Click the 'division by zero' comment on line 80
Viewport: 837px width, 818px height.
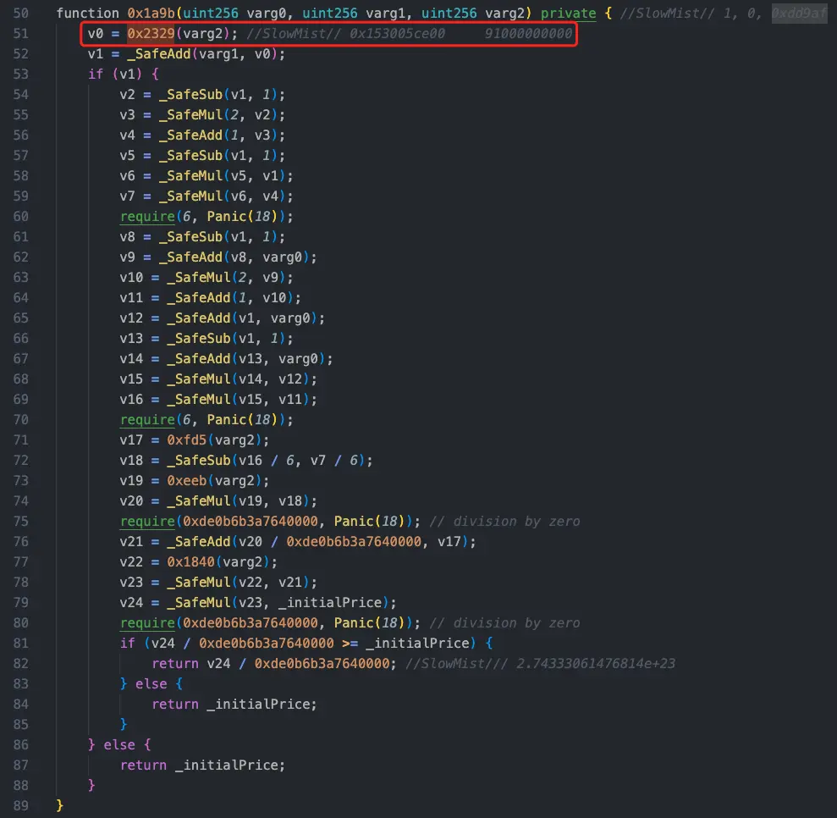coord(517,622)
